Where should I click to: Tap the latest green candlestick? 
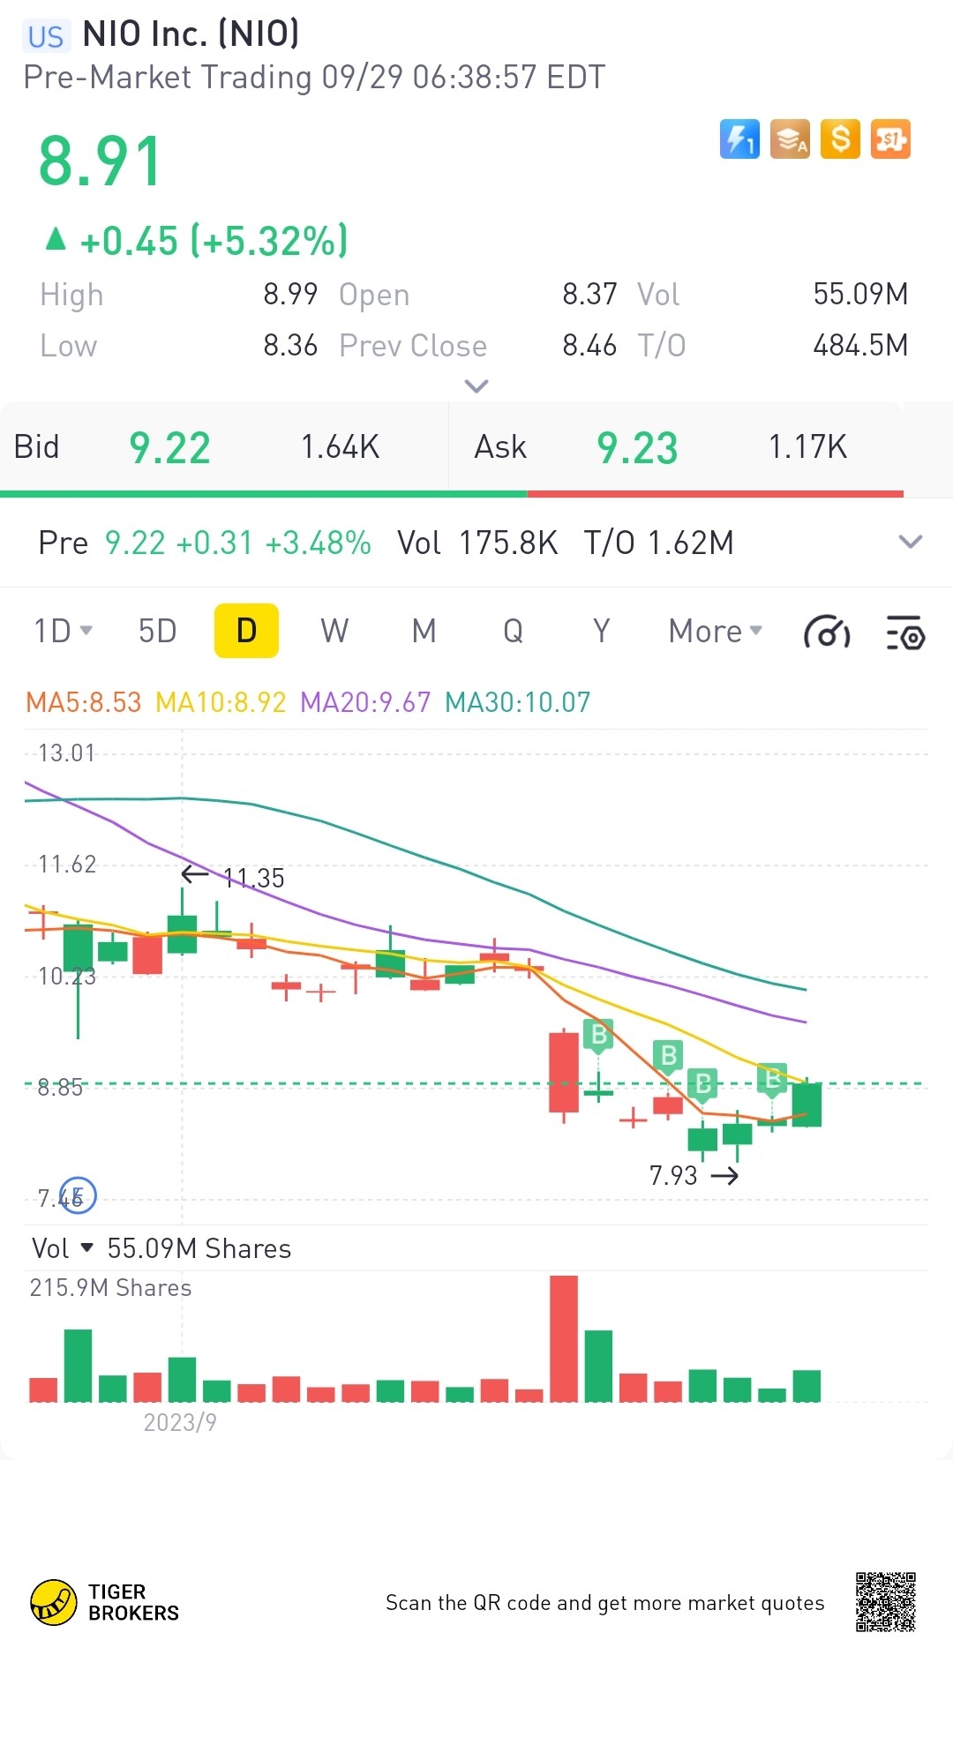(x=807, y=1104)
